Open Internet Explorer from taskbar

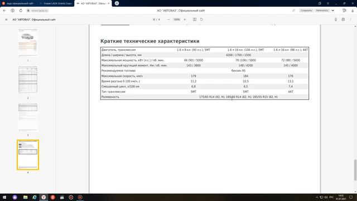click(35, 197)
